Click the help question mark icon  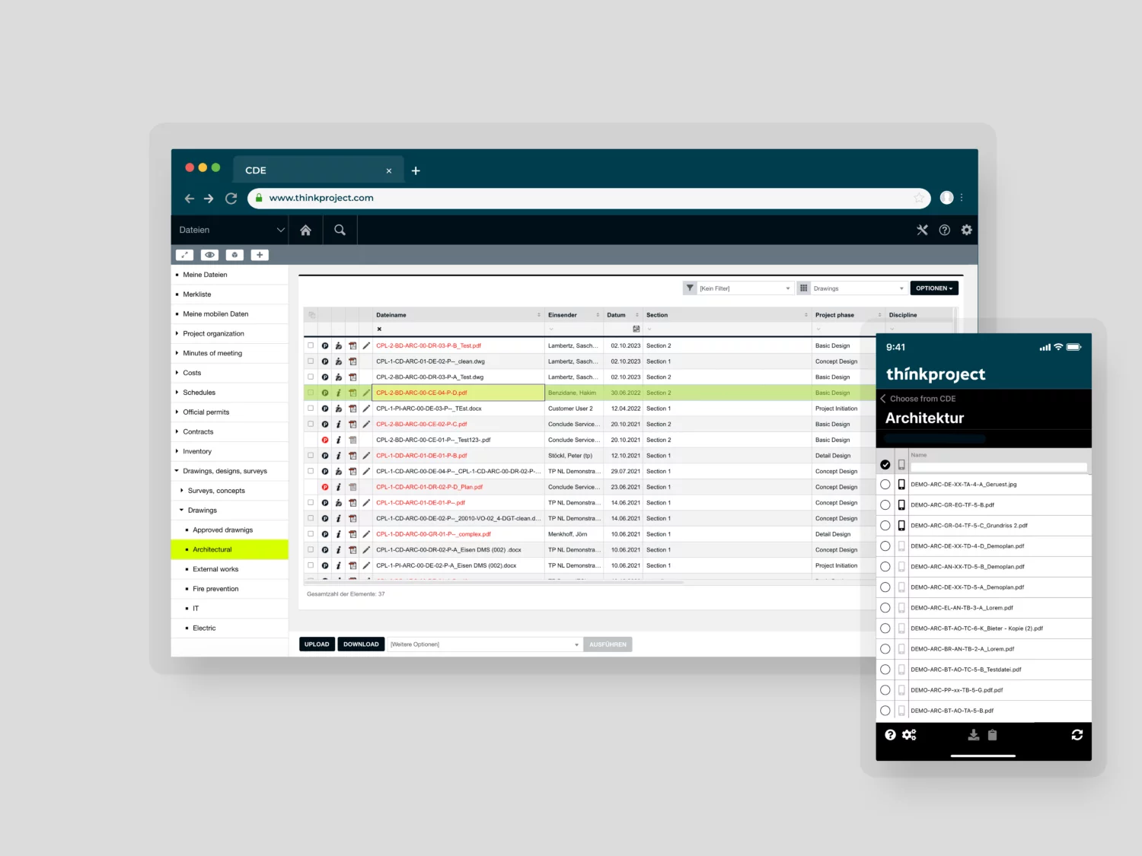(x=944, y=230)
